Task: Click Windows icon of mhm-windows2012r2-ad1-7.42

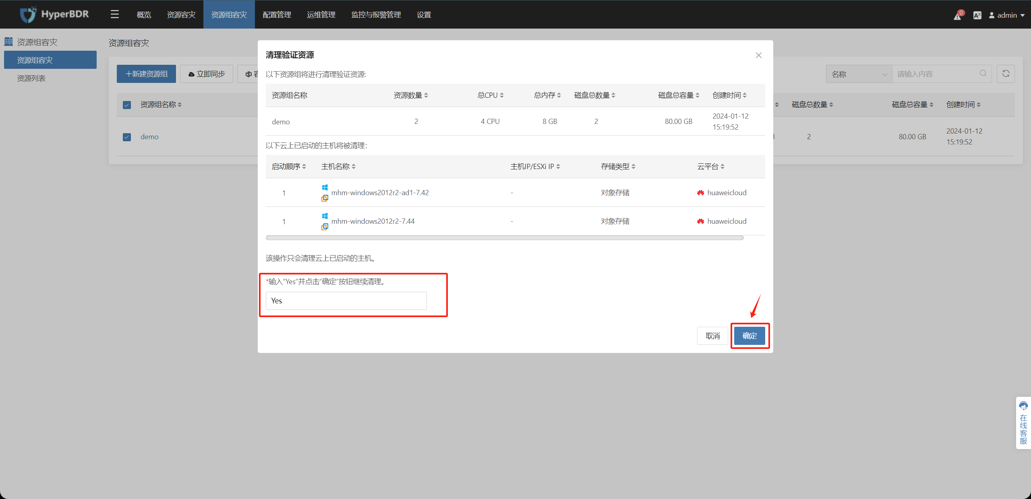Action: 325,188
